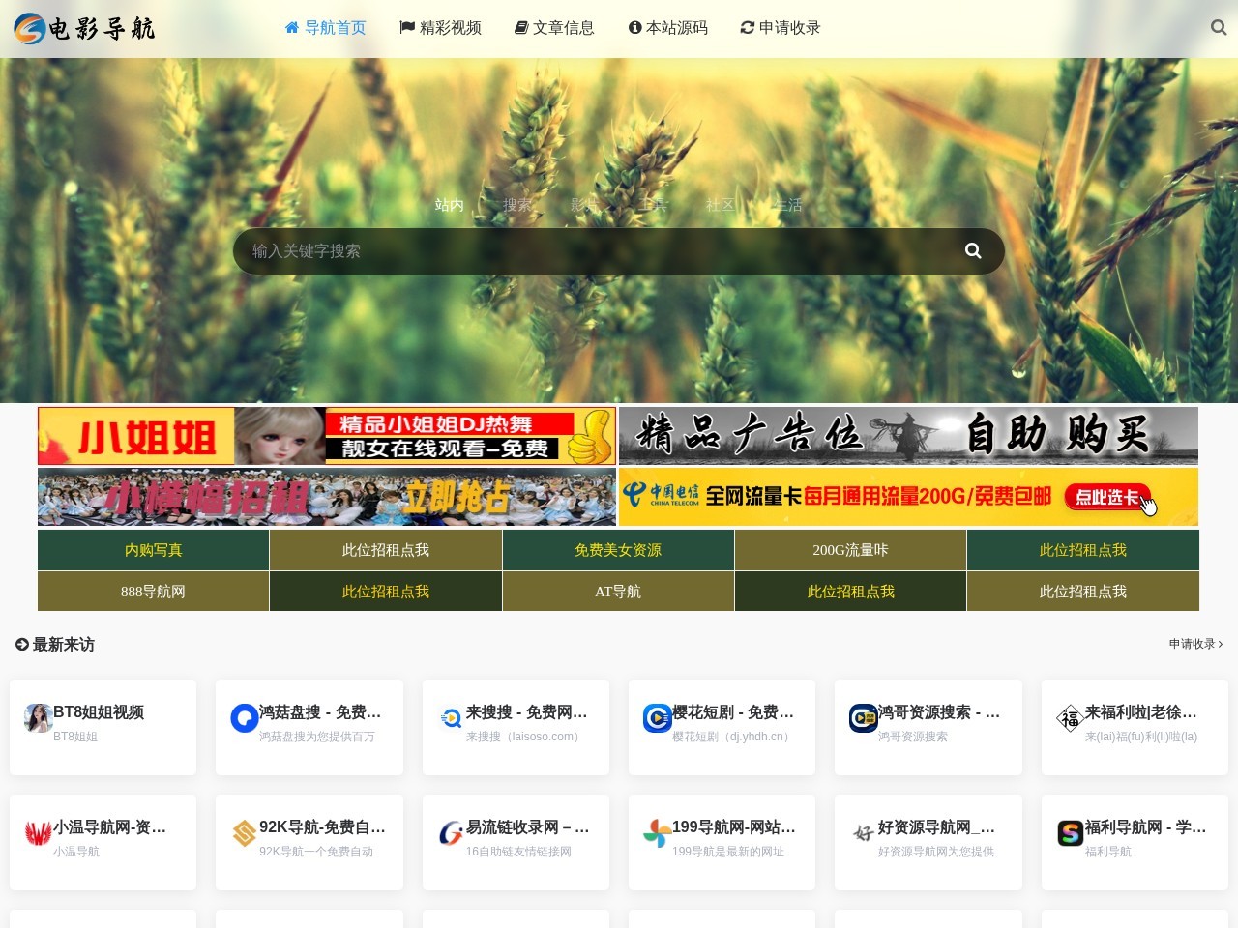Click the 92K导航 orange icon
This screenshot has height=928, width=1238.
[245, 833]
